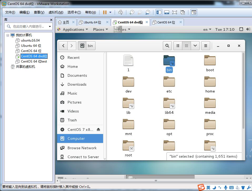Open Downloads in the Files sidebar
Screen dimensions: 252x191
[x=80, y=84]
